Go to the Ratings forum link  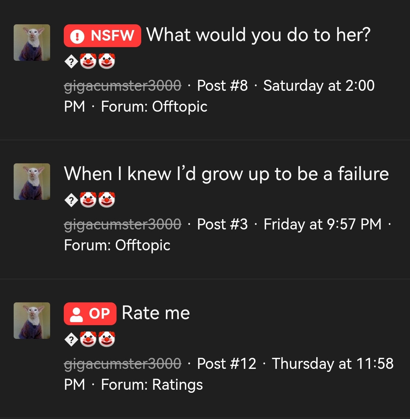point(177,384)
